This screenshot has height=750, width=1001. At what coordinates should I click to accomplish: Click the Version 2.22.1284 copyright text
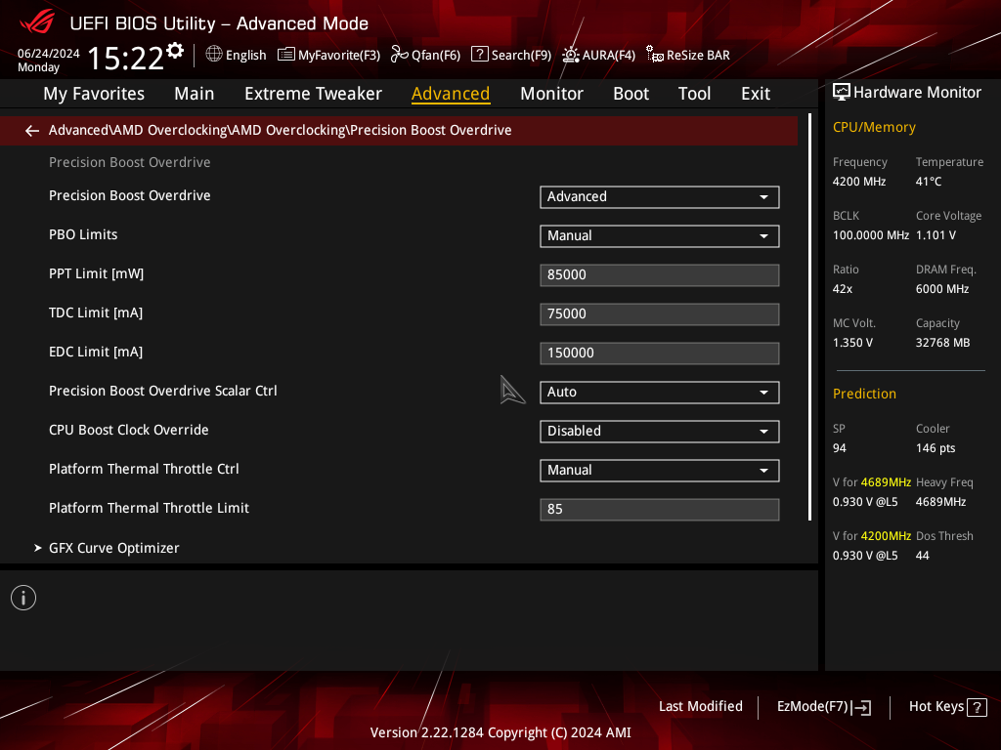(500, 732)
